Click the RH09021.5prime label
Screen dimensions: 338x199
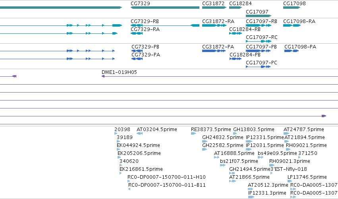click(x=306, y=145)
